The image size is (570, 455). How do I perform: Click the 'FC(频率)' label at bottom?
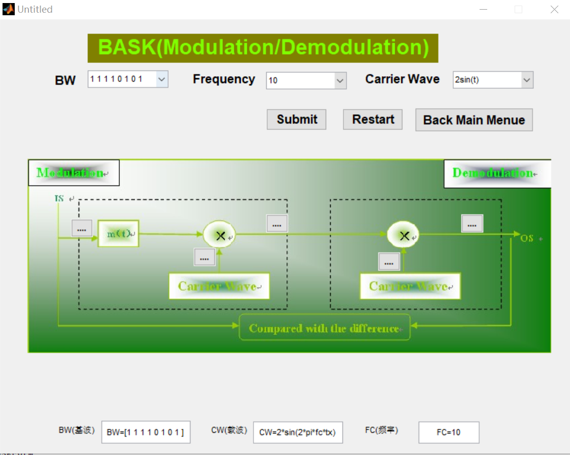382,430
